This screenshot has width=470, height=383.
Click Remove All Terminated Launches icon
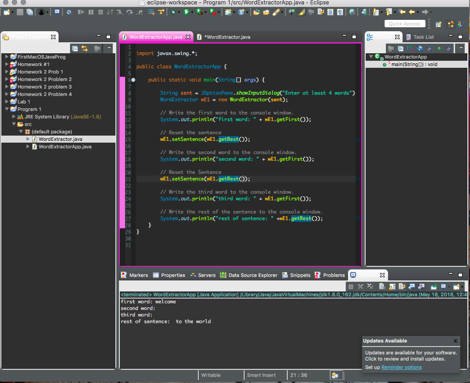coord(370,287)
